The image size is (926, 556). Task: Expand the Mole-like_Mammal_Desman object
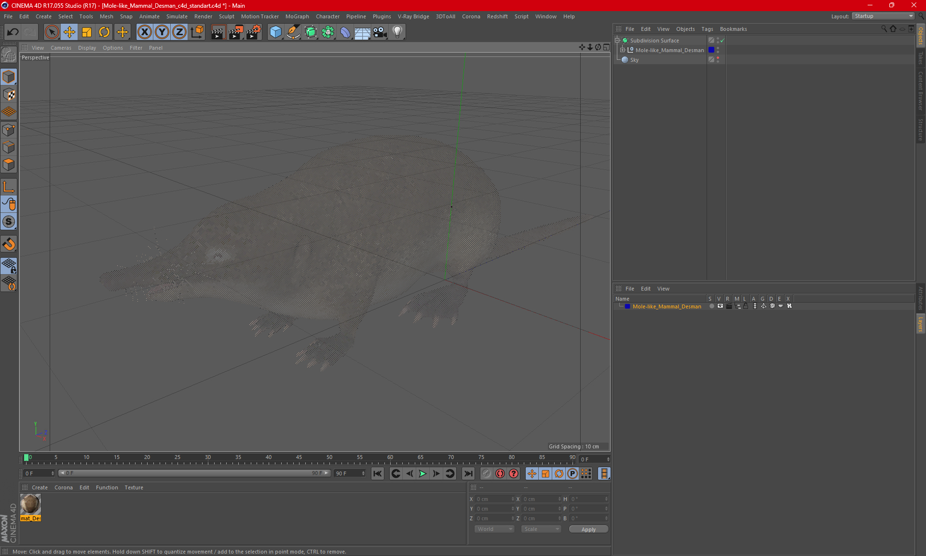click(623, 50)
